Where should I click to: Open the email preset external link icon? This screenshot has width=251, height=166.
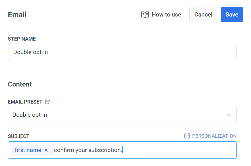tap(47, 102)
